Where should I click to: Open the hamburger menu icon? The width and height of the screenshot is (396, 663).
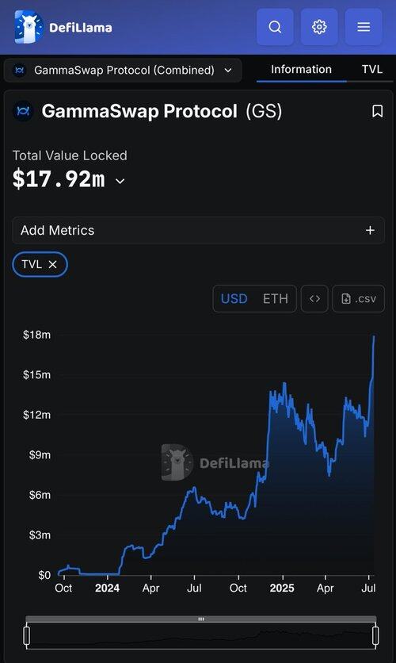(364, 27)
